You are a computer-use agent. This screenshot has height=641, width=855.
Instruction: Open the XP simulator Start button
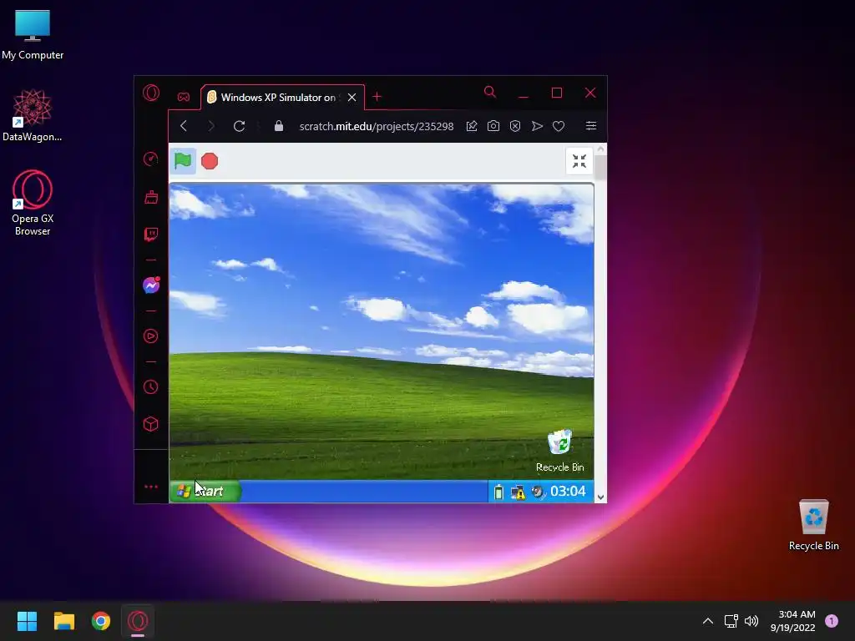click(205, 491)
